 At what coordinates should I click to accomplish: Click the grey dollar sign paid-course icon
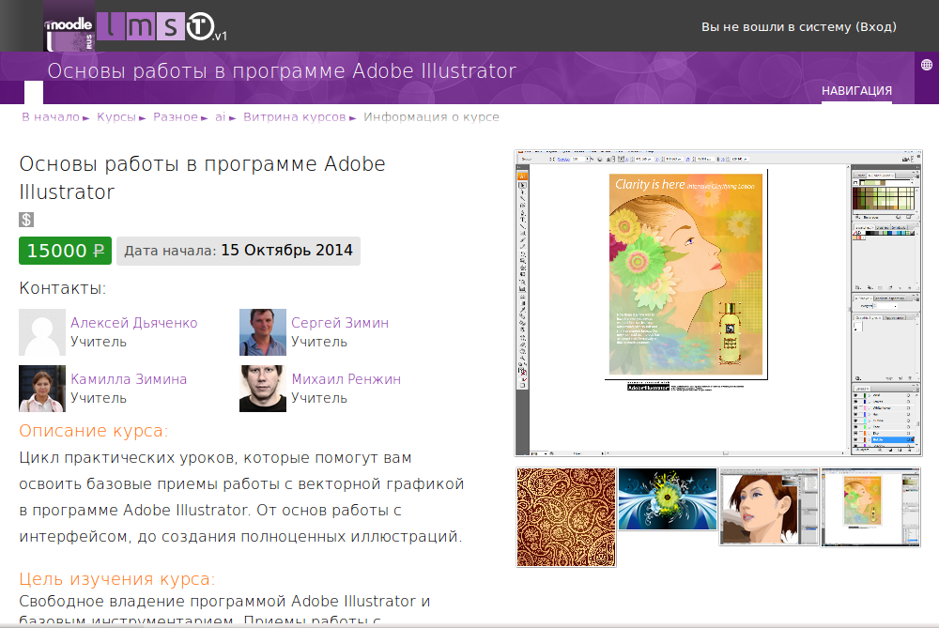click(26, 220)
